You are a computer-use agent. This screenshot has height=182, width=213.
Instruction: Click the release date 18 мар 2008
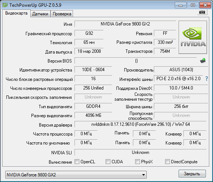[89, 51]
